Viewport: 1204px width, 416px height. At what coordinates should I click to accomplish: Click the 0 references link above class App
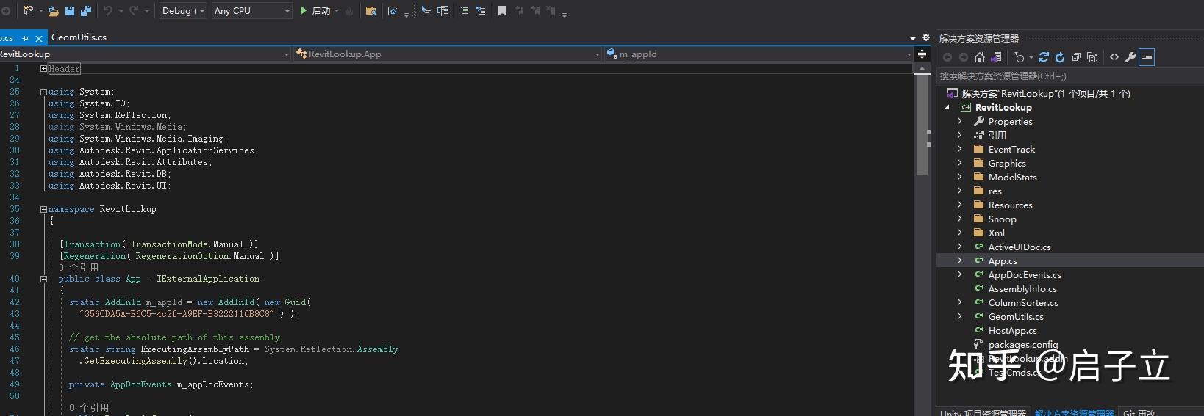pyautogui.click(x=79, y=267)
